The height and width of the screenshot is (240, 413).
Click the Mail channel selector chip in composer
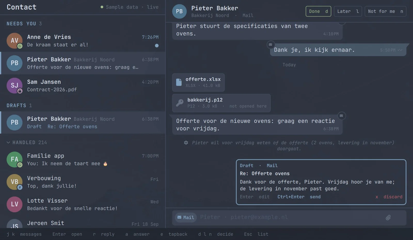186,218
